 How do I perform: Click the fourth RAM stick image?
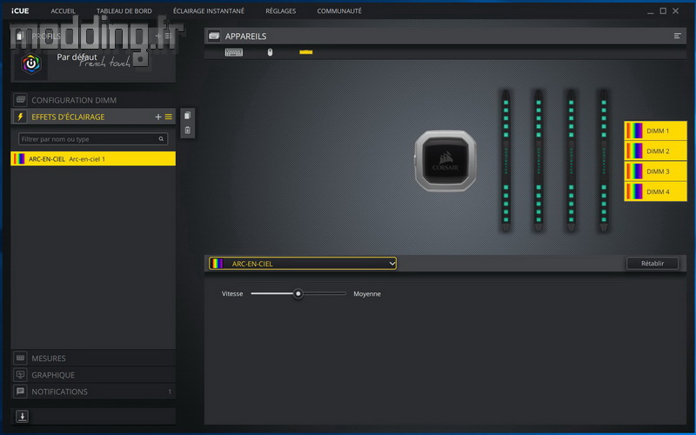(604, 161)
